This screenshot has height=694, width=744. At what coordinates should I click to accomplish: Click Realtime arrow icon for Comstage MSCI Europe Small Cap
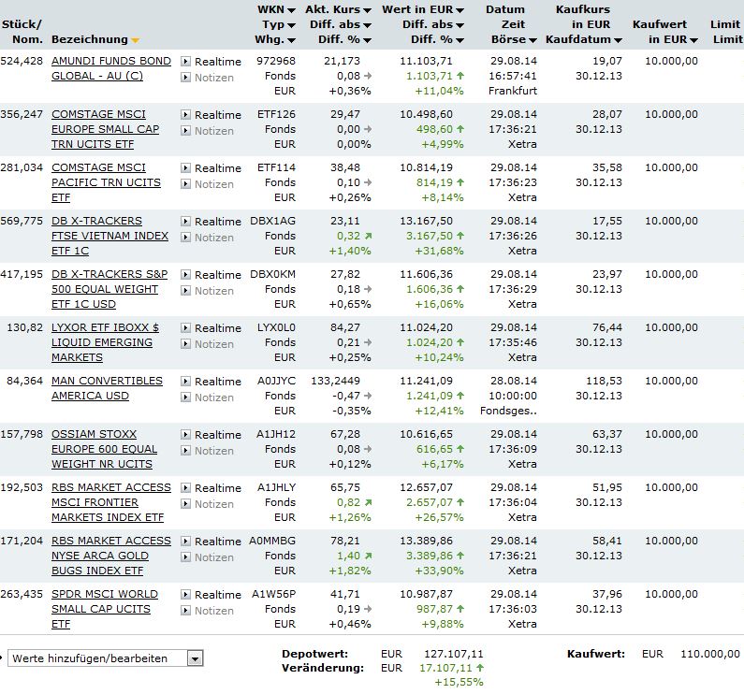[x=185, y=115]
